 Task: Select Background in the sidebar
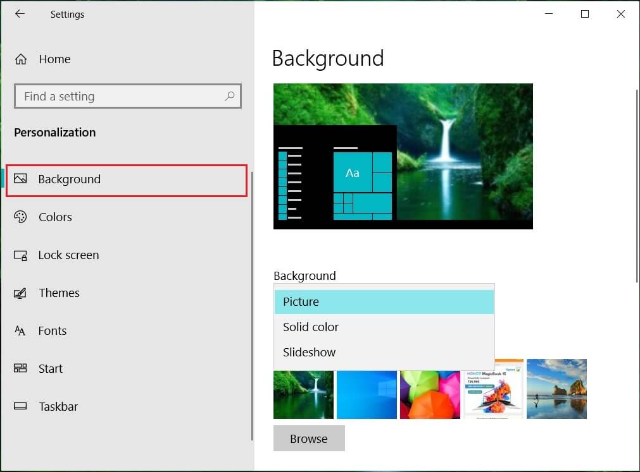[127, 181]
